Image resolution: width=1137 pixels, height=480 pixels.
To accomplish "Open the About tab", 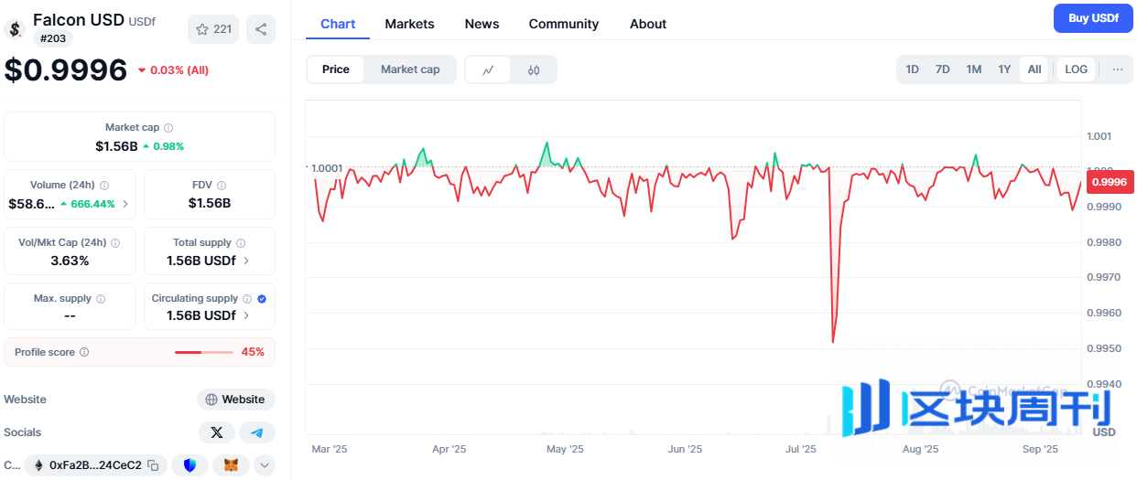I will [x=648, y=24].
